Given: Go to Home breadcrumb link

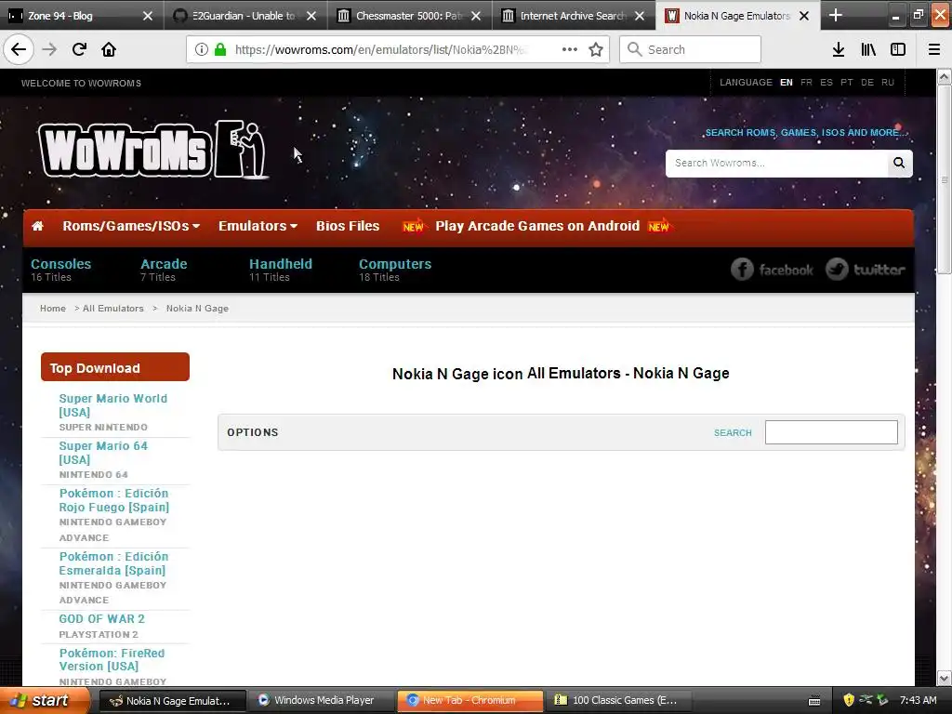Looking at the screenshot, I should pos(53,309).
